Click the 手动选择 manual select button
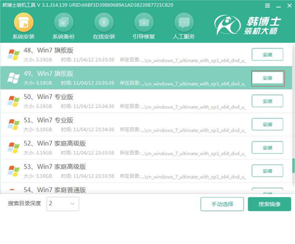The width and height of the screenshot is (295, 244). (x=222, y=204)
